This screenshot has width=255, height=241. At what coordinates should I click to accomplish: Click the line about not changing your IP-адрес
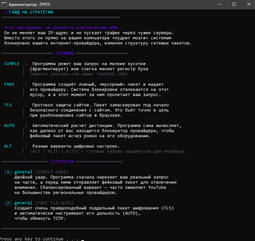89,33
